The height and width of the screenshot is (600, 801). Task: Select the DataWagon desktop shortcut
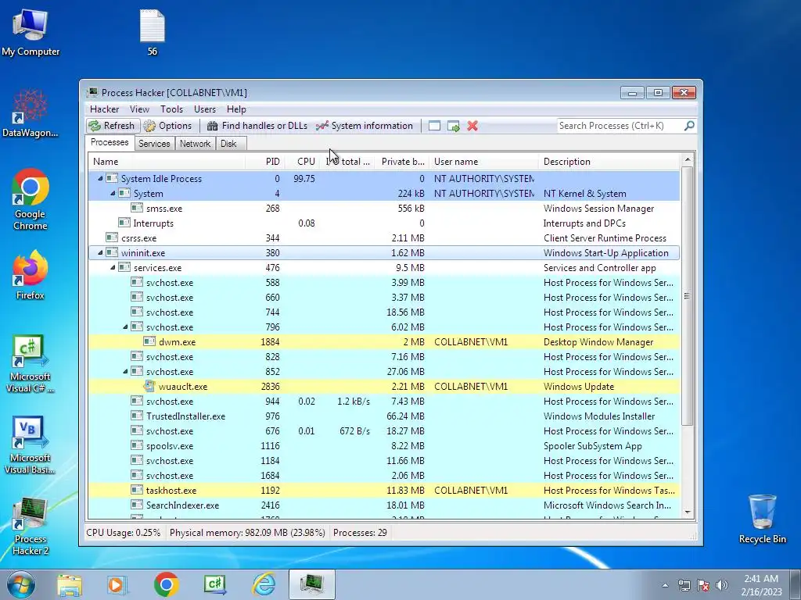31,114
